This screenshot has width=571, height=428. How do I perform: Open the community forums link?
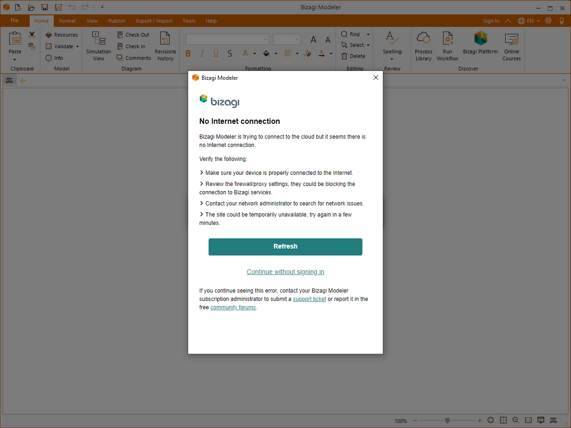[233, 307]
